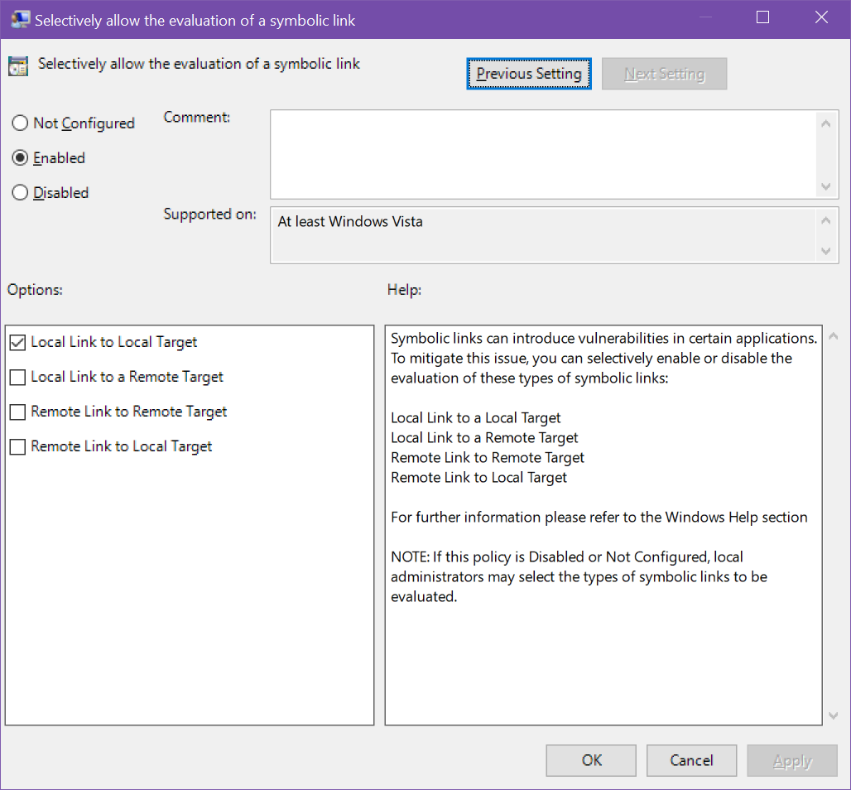The image size is (851, 790).
Task: Enable Local Link to a Remote Target
Action: 17,376
